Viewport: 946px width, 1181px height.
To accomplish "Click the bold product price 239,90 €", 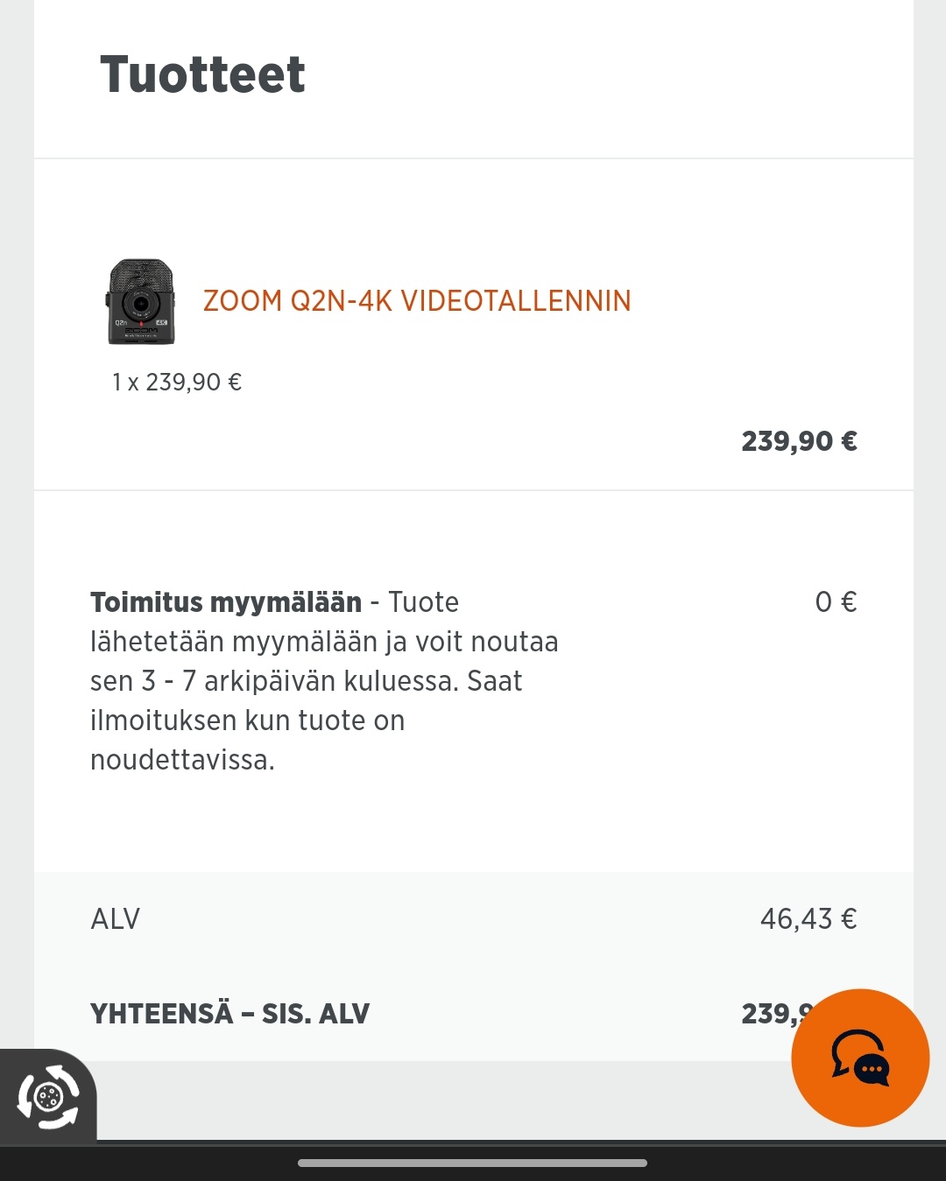I will (x=799, y=441).
